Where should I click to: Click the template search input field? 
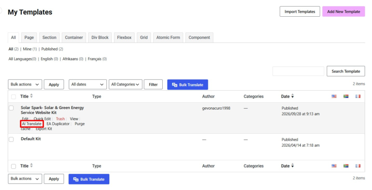298,71
